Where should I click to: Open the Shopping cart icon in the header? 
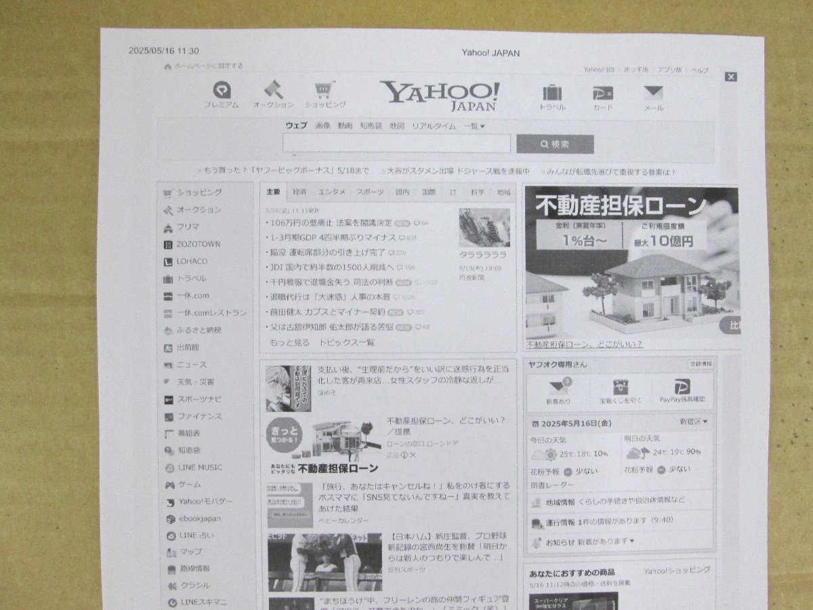[325, 90]
